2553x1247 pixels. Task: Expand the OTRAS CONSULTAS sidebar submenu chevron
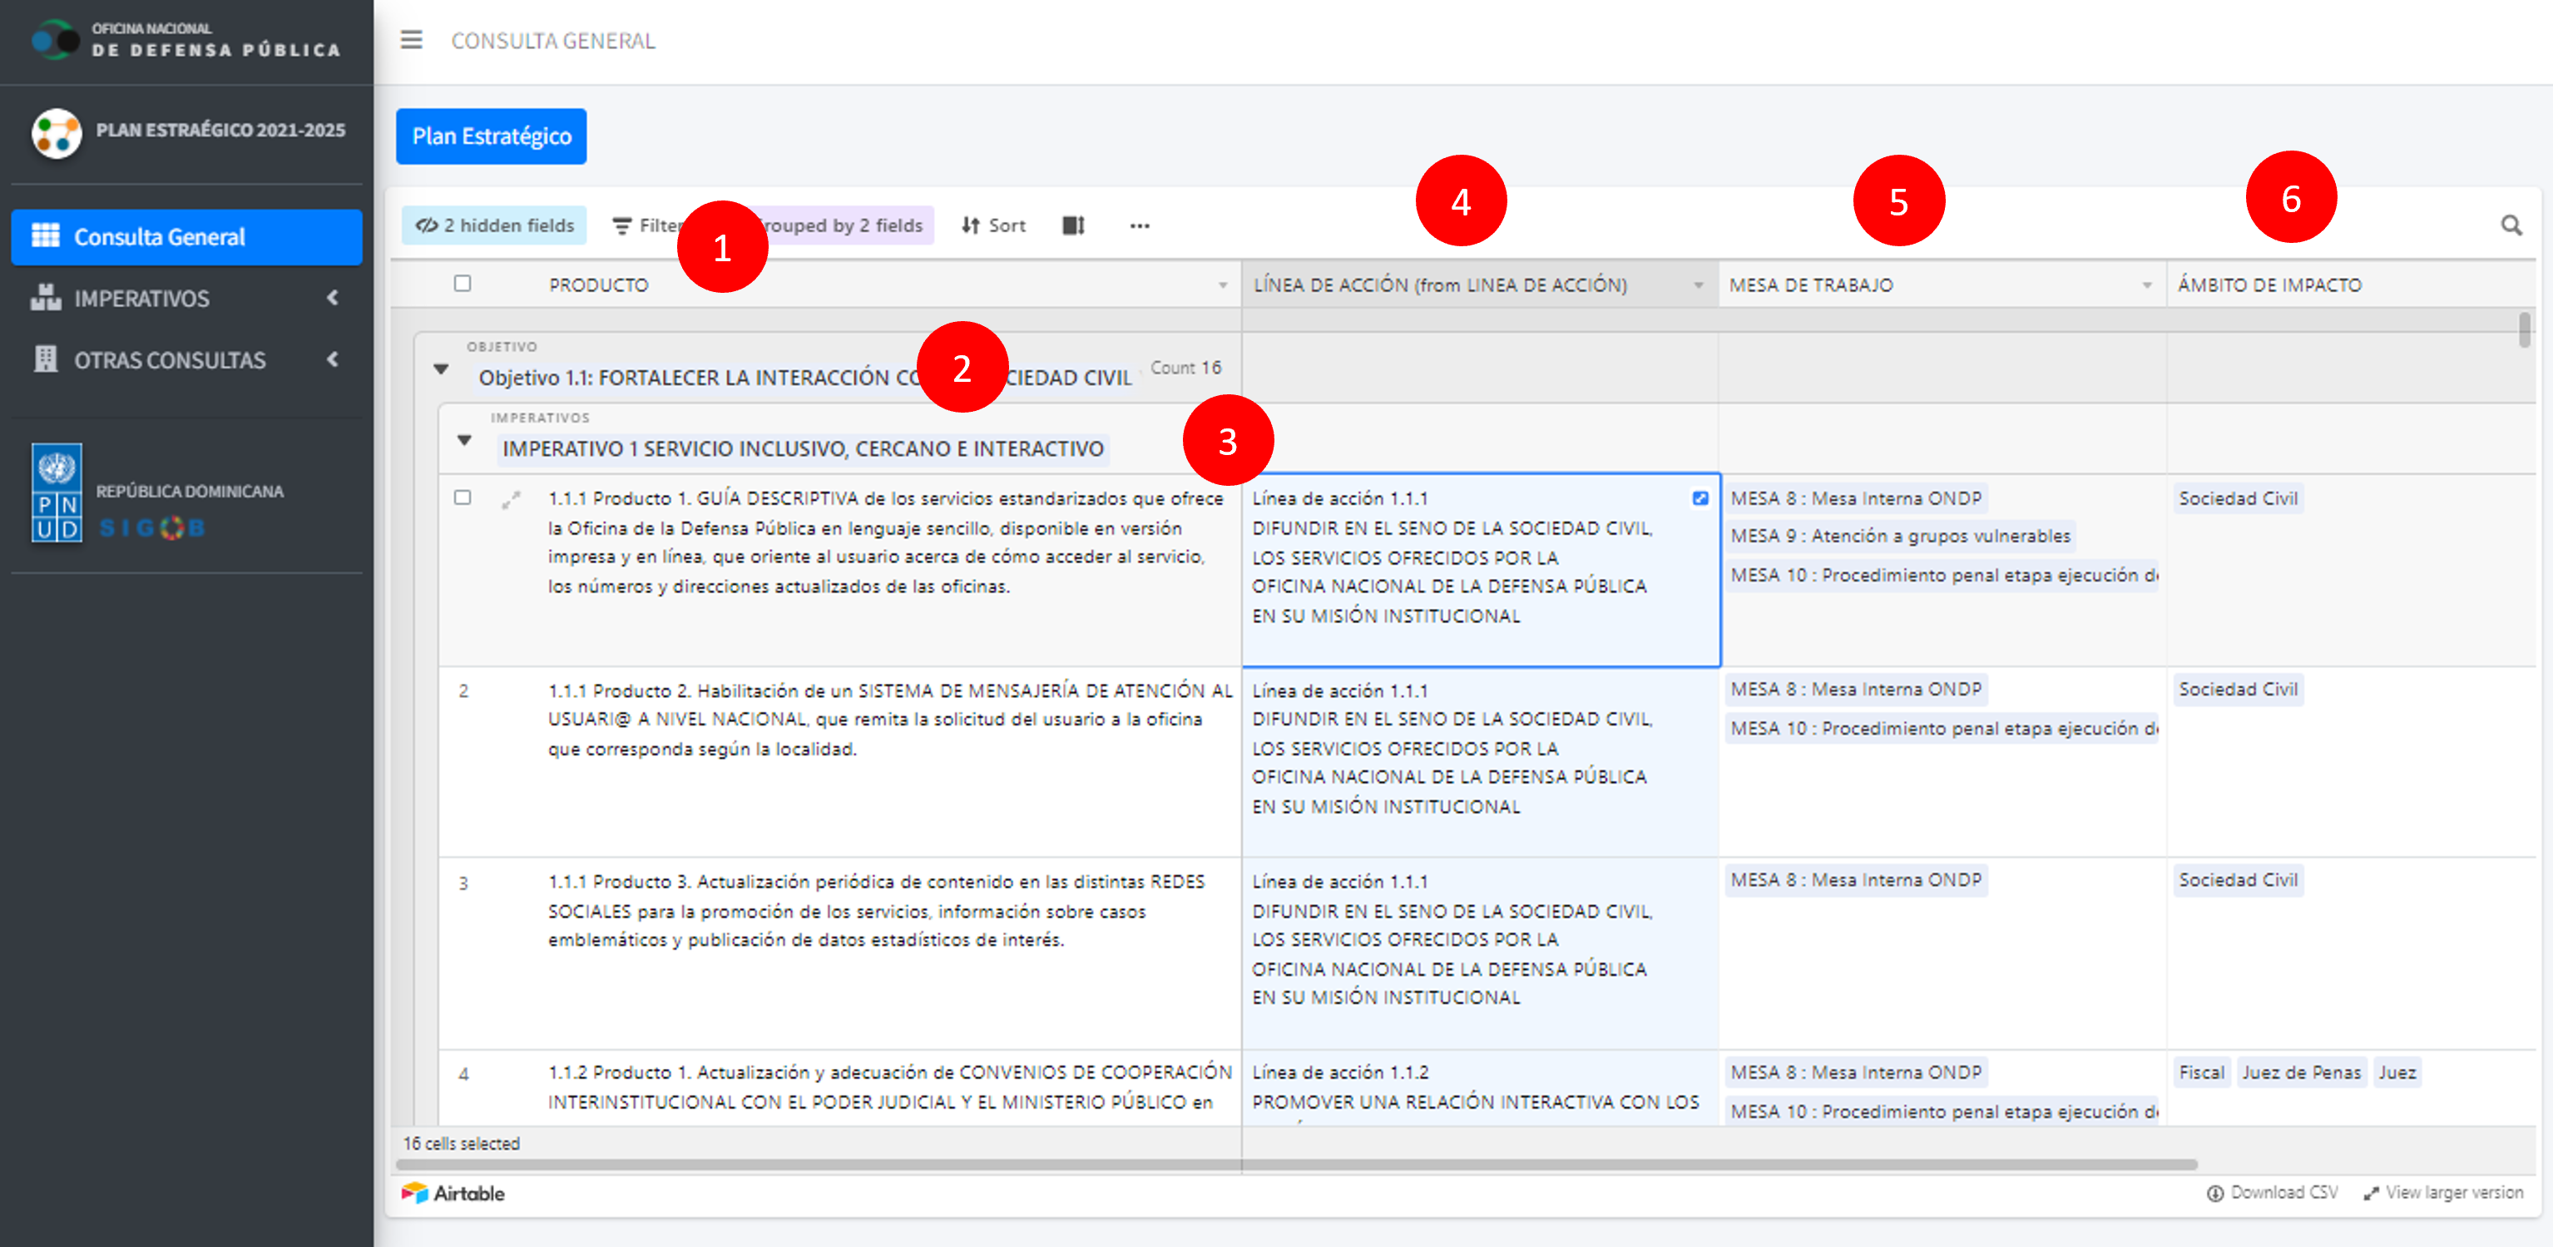[x=333, y=359]
